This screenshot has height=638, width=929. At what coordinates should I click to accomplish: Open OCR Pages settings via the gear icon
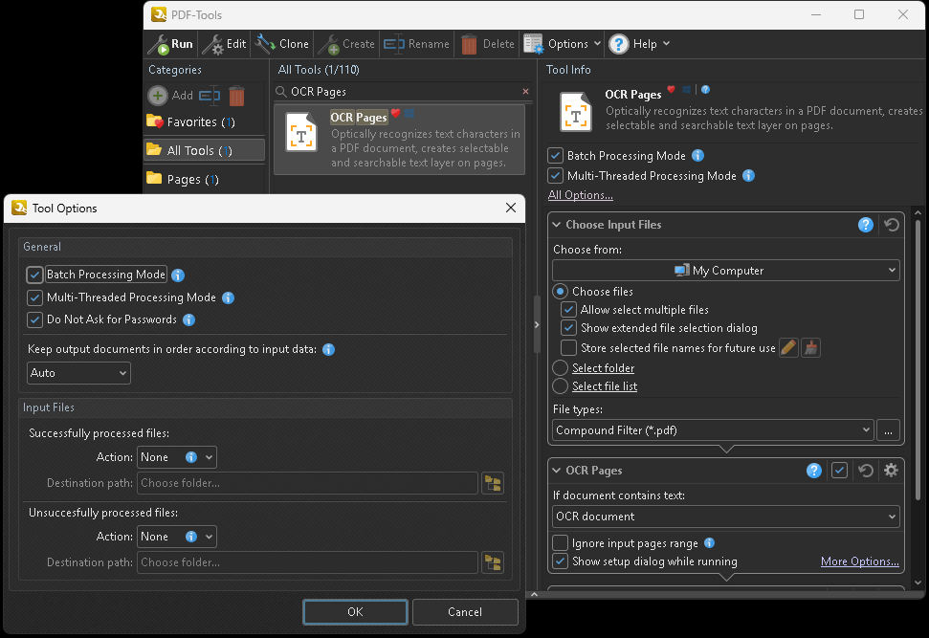coord(891,470)
